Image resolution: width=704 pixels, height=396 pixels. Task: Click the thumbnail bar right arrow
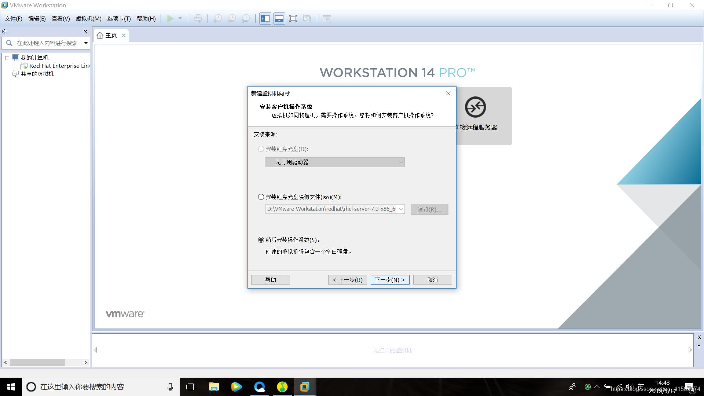point(690,350)
